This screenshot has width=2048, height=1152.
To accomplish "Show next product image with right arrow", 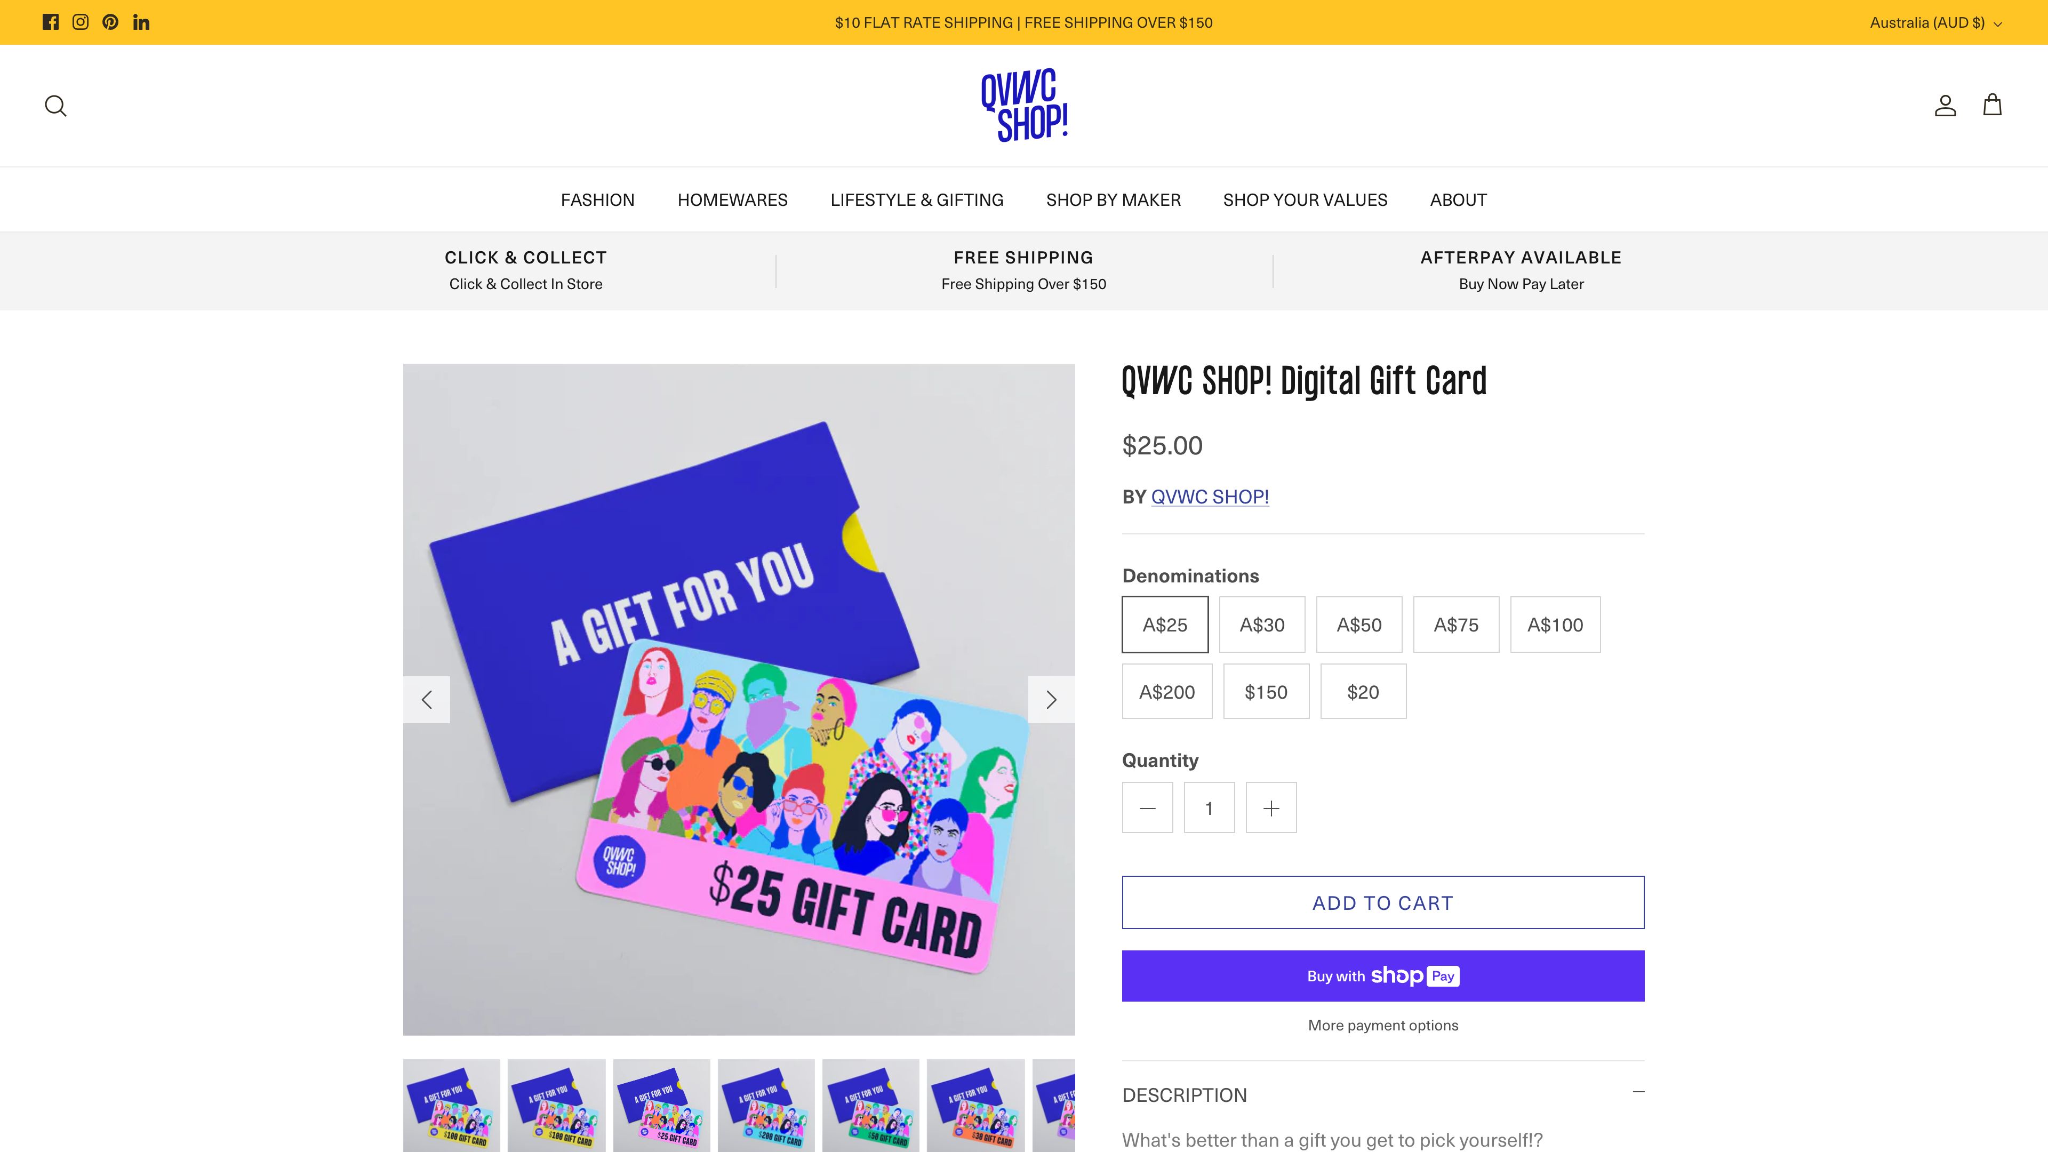I will tap(1051, 700).
